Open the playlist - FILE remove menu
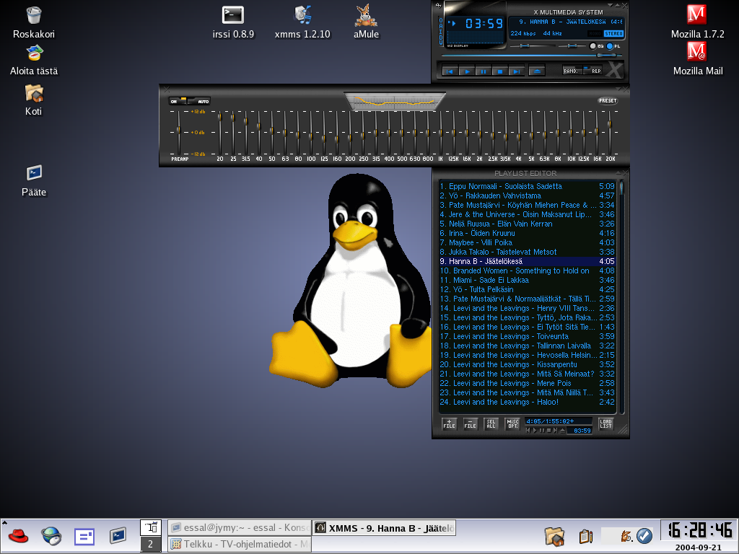This screenshot has width=739, height=554. [x=471, y=424]
